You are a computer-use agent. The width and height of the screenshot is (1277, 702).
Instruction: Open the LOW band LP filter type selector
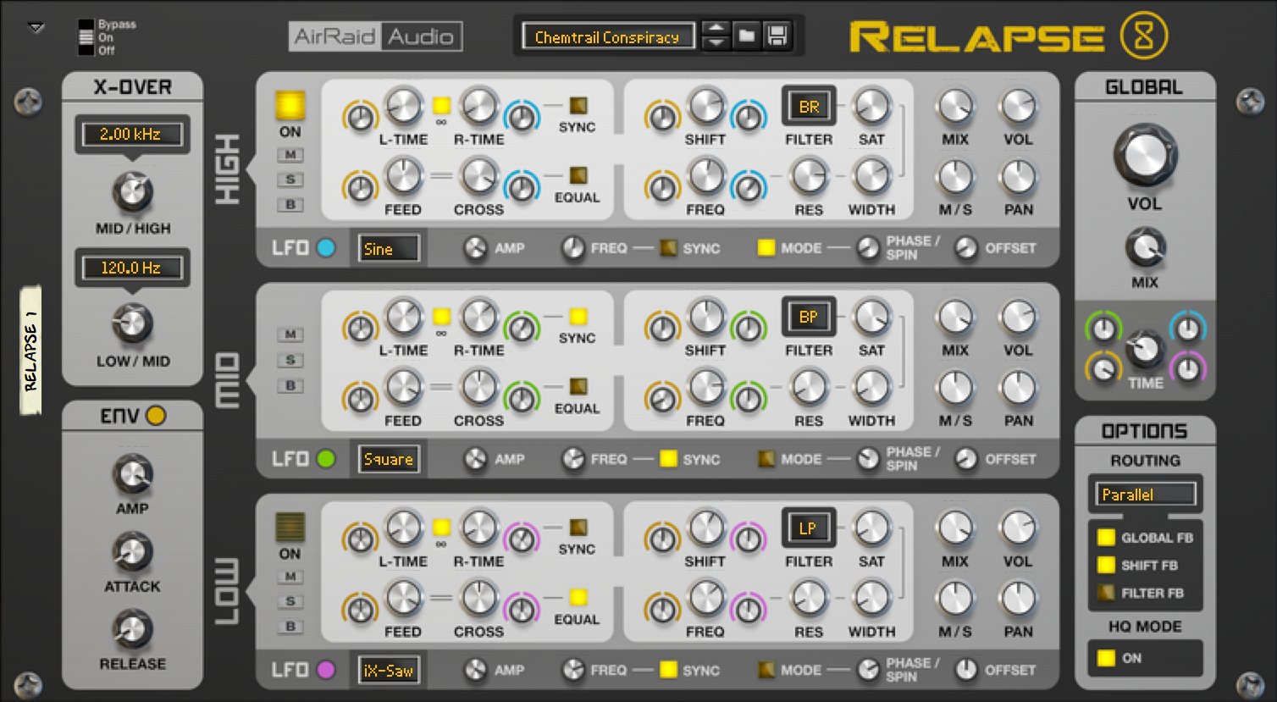[809, 528]
